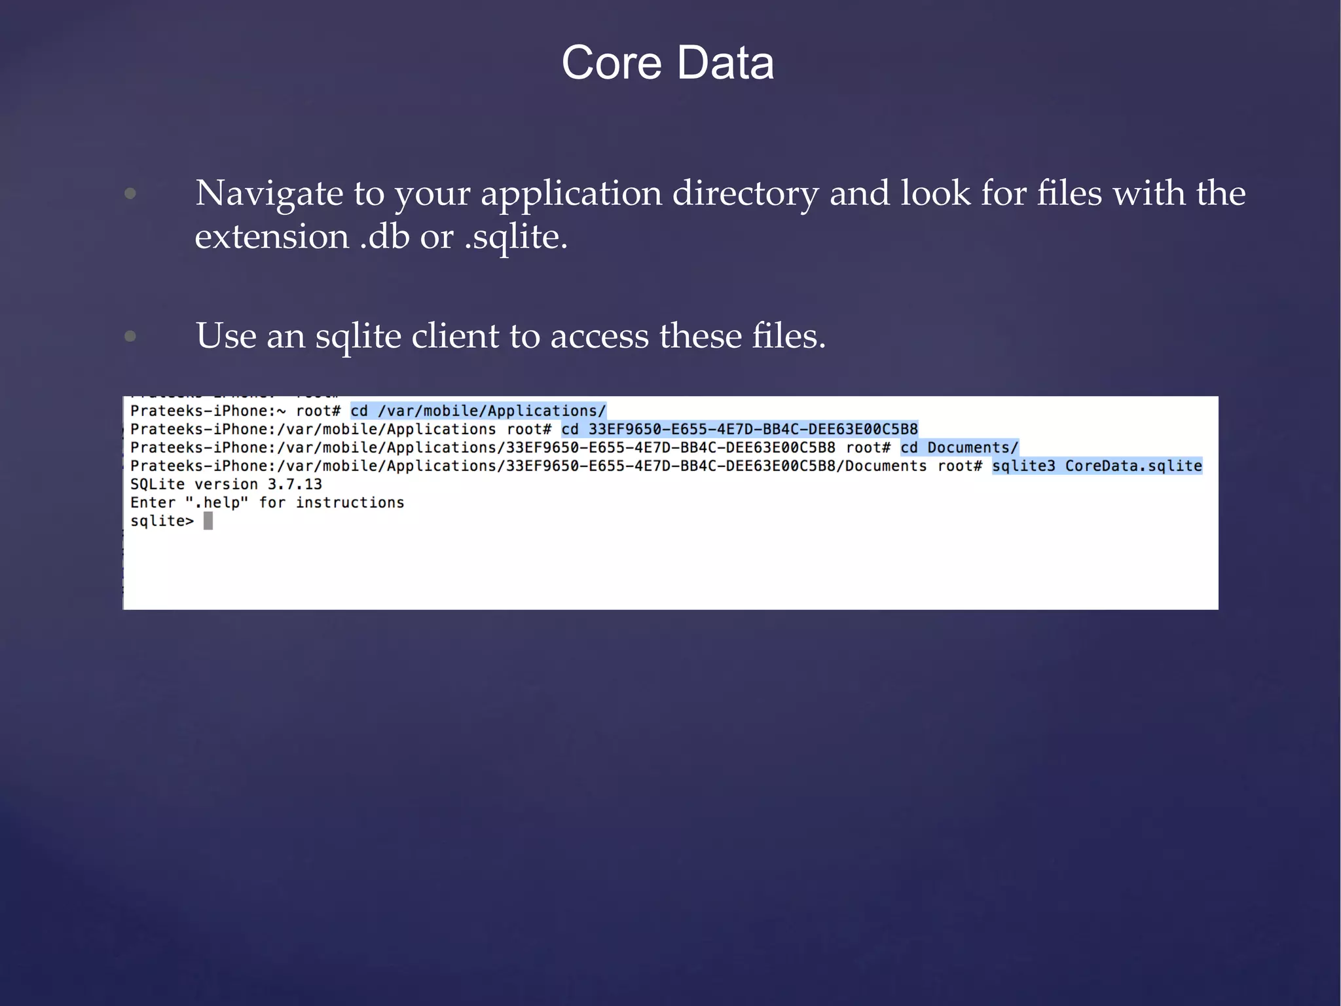Image resolution: width=1341 pixels, height=1006 pixels.
Task: Click the highlighted 'sqlite3 CoreData.sqlite' command
Action: [1097, 466]
